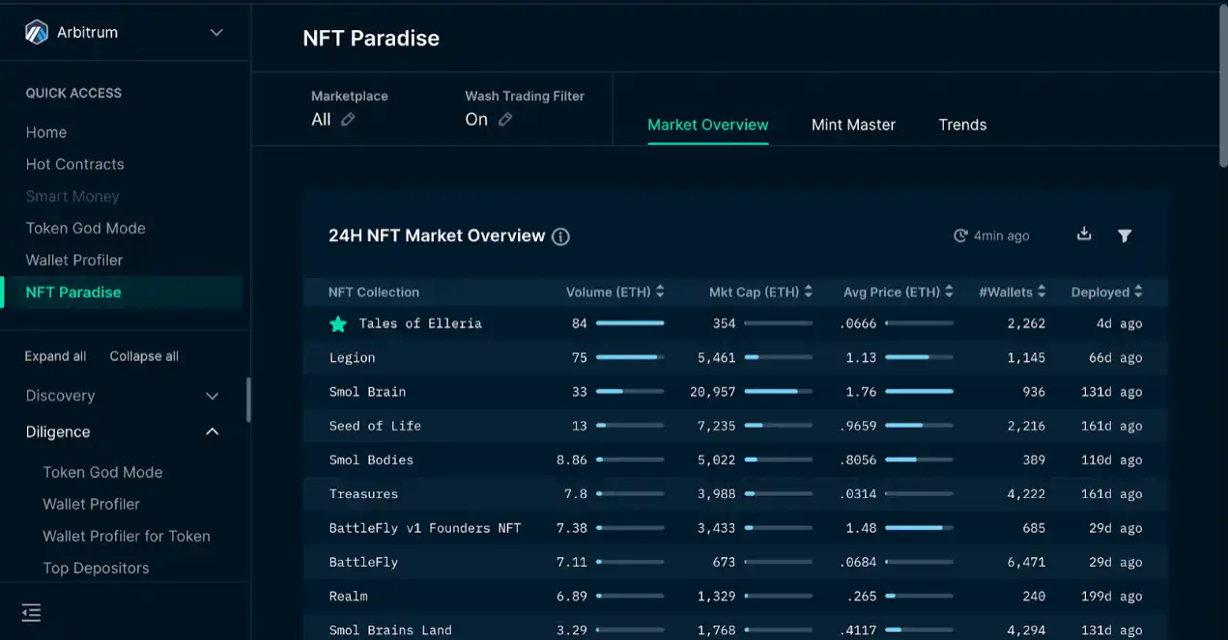Screen dimensions: 1228x640
Task: Collapse sidebar using bottom-left menu icon
Action: [31, 612]
